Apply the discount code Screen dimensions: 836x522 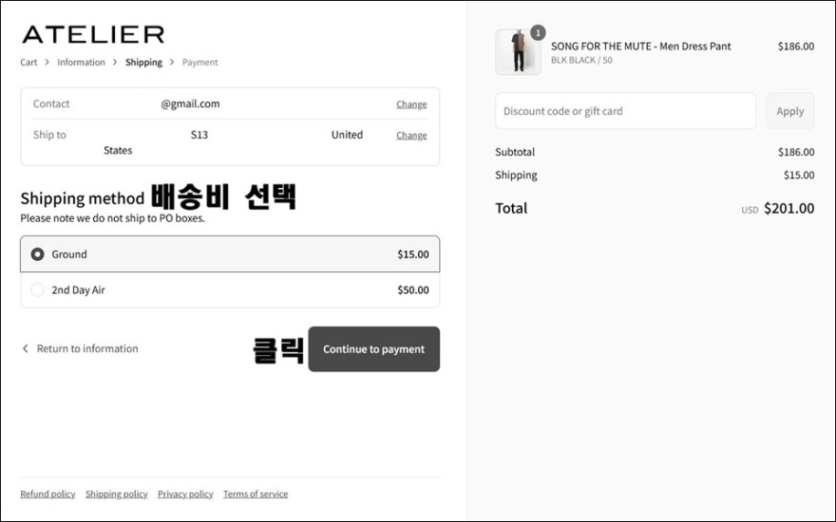click(790, 111)
